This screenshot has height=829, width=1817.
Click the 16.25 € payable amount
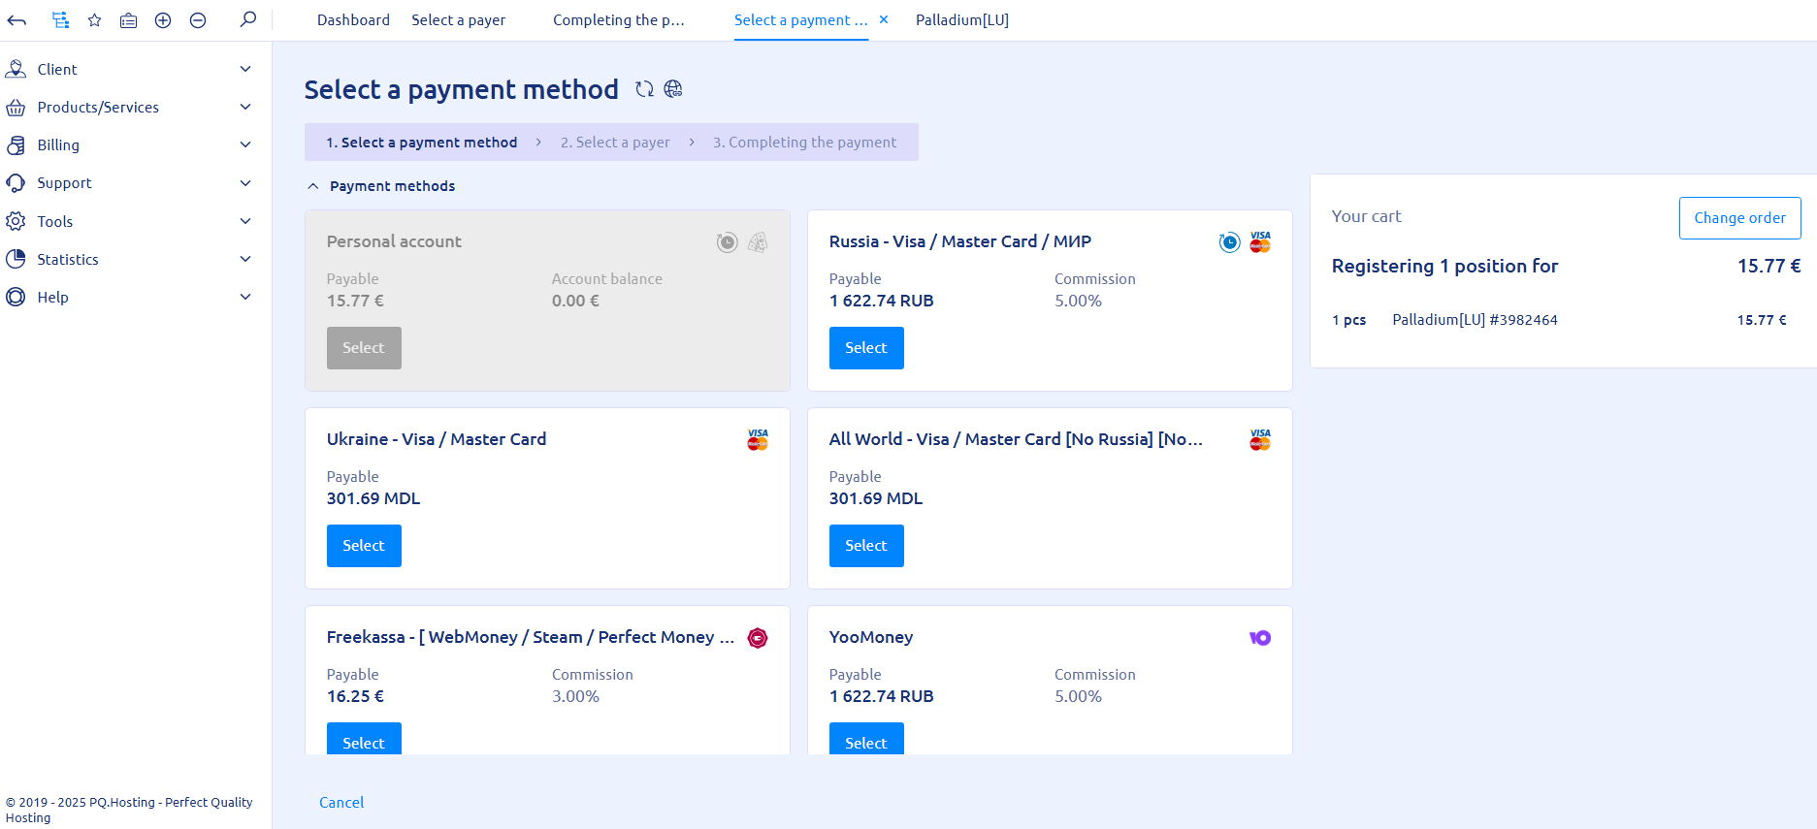(355, 696)
